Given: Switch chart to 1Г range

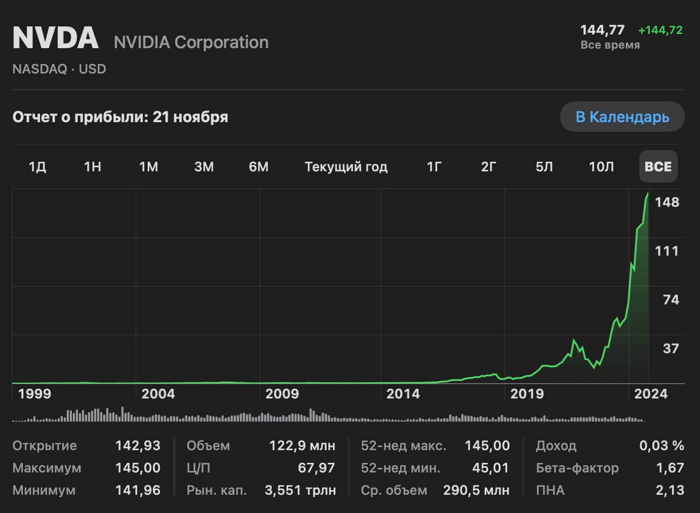Looking at the screenshot, I should coord(434,167).
